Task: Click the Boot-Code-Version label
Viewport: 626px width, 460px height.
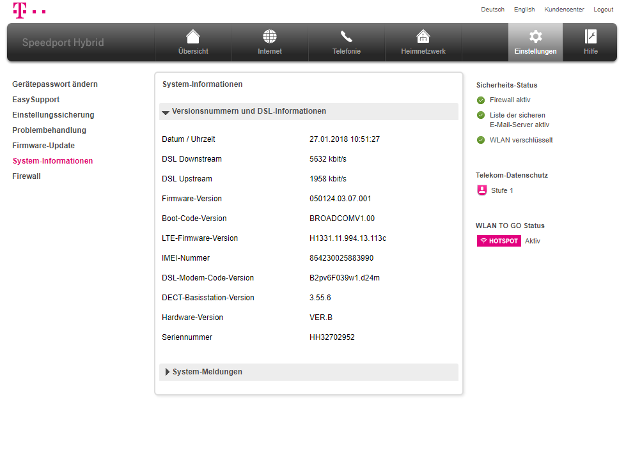Action: click(194, 218)
